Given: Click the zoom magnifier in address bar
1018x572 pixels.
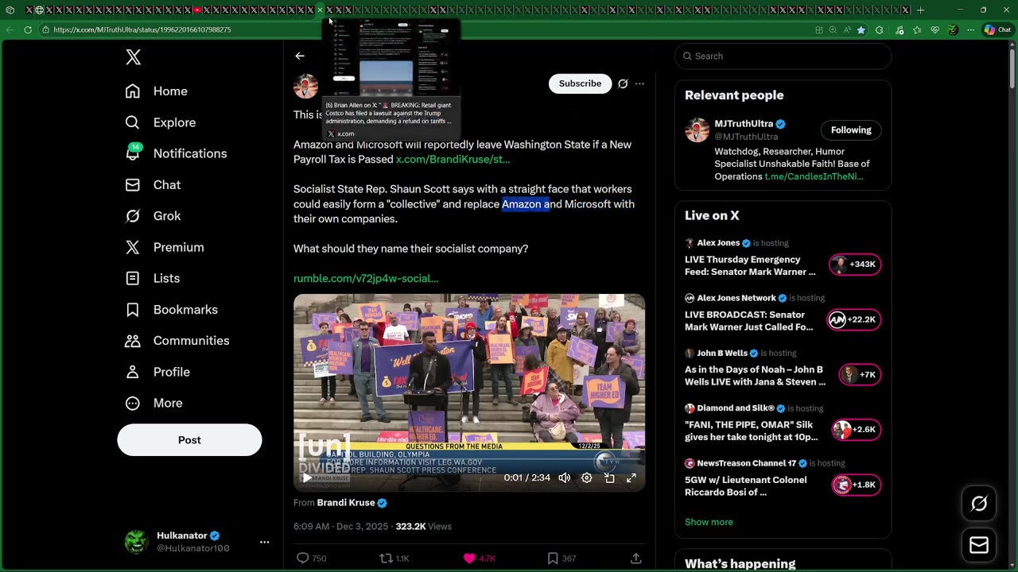Looking at the screenshot, I should (x=833, y=29).
